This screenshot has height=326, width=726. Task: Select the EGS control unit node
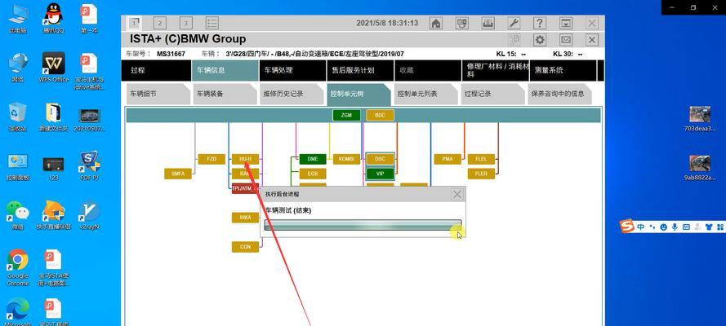point(313,174)
